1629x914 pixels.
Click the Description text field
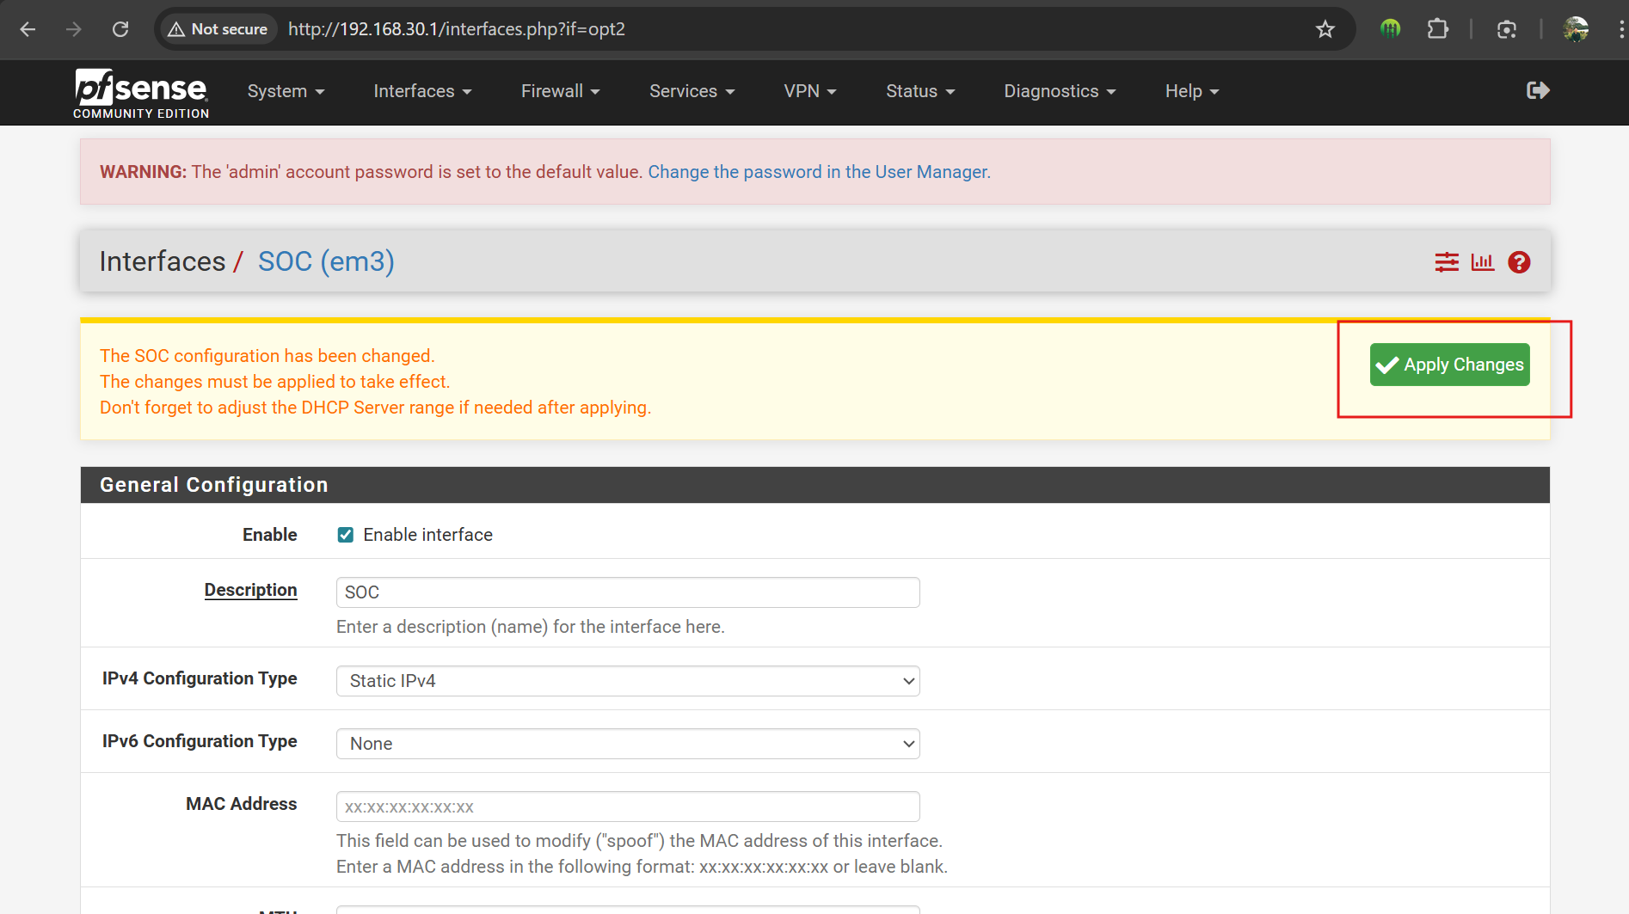pos(628,592)
